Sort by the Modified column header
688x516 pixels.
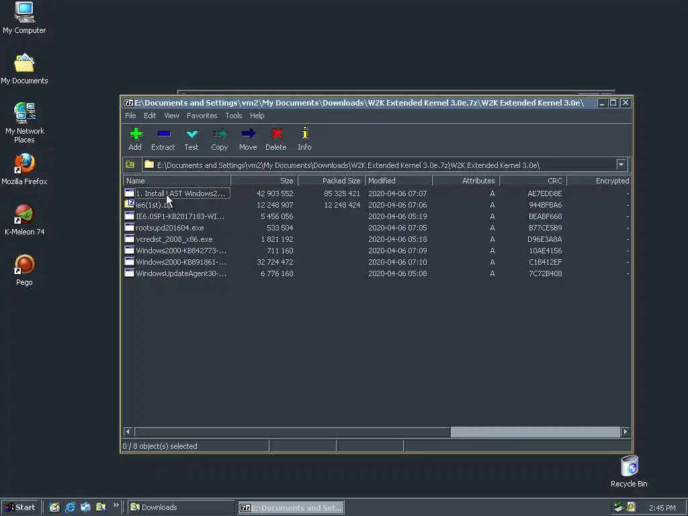(x=398, y=181)
